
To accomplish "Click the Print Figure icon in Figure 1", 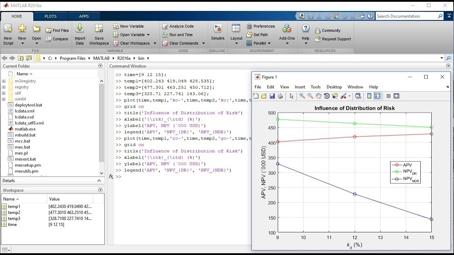I will (x=280, y=96).
